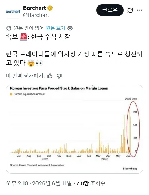This screenshot has width=149, height=195.
Task: Open the Bloomberg forced liquidation chart image
Action: 74,129
